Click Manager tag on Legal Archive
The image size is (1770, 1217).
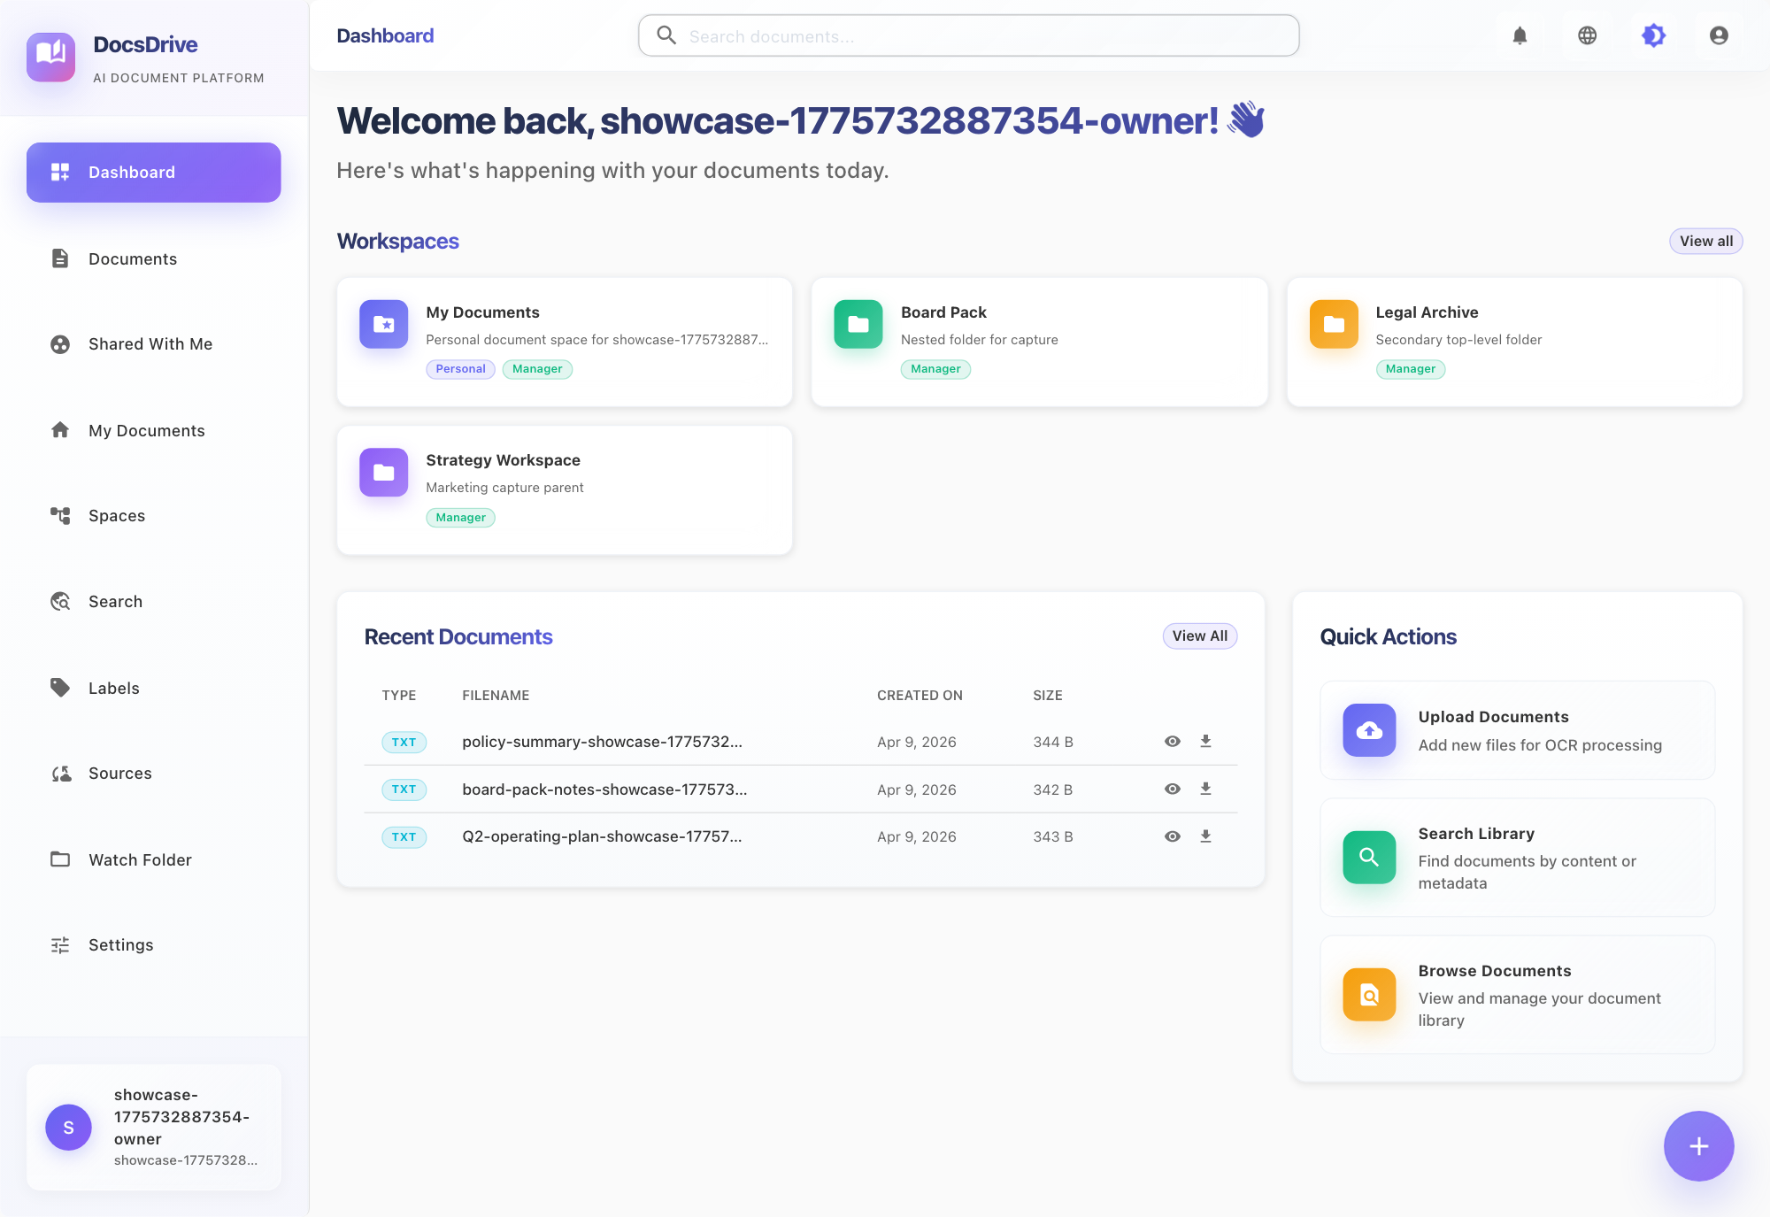point(1410,369)
